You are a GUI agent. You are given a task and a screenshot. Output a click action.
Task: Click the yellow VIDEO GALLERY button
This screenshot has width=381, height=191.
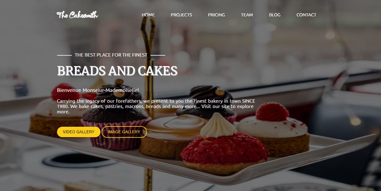tap(78, 132)
